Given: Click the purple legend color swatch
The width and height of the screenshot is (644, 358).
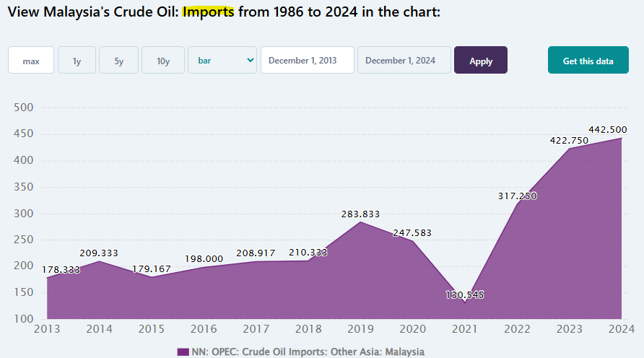Looking at the screenshot, I should (182, 352).
